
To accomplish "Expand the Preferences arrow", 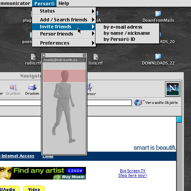I will [93, 43].
